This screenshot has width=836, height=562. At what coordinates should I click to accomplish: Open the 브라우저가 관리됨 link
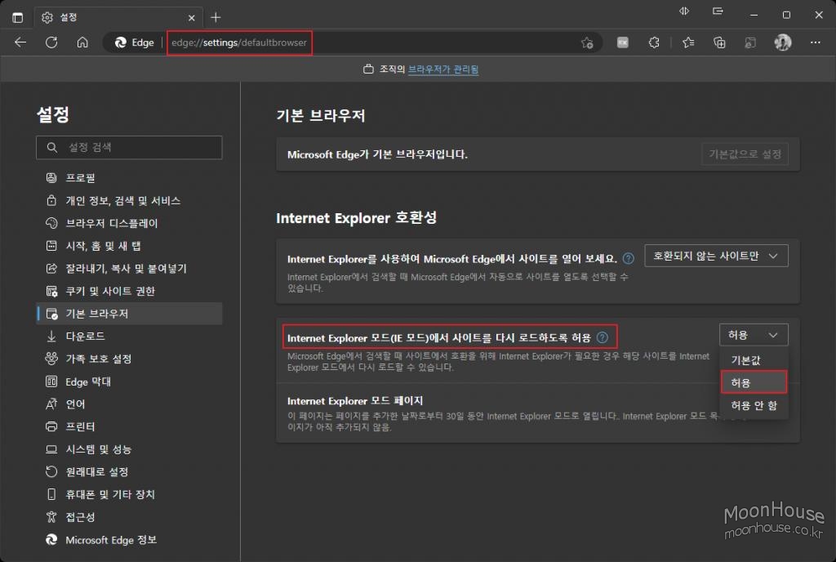[x=443, y=69]
